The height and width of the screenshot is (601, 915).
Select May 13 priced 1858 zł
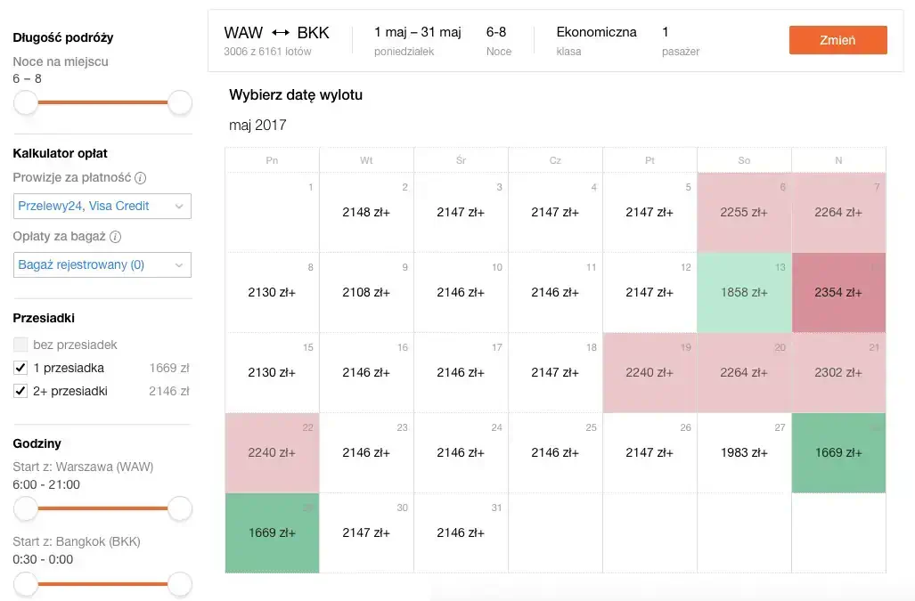click(744, 293)
